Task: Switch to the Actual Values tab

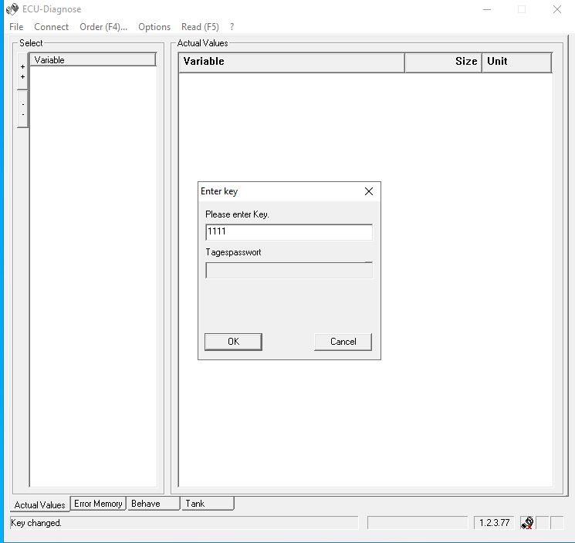Action: pos(39,504)
